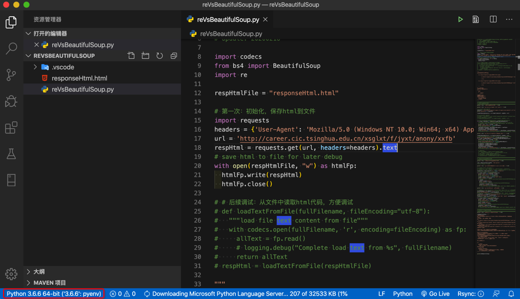Screen dimensions: 520x299
Task: Open changes compare icon in editor toolbar
Action: (x=475, y=20)
